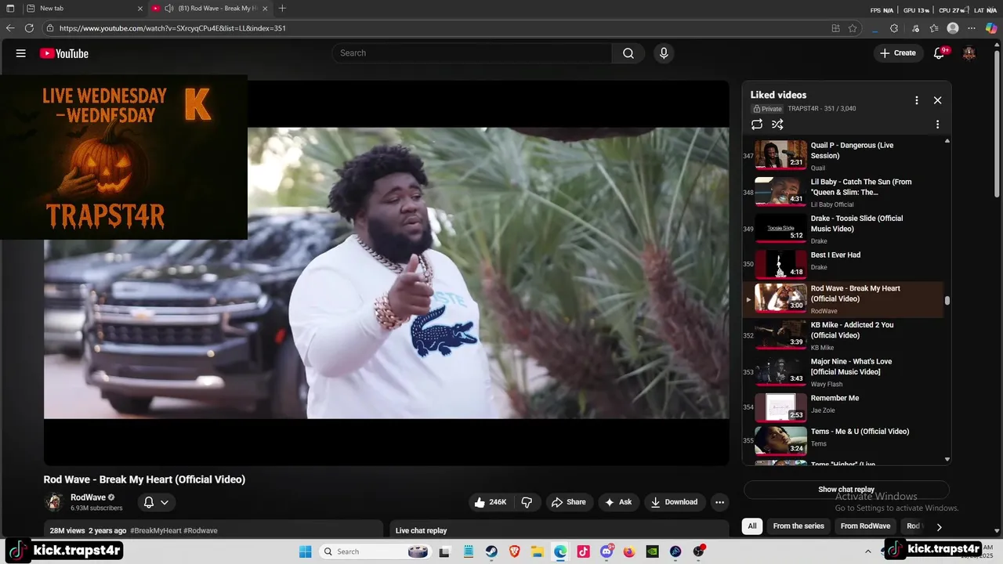The height and width of the screenshot is (564, 1003).
Task: Open playlist header three-dot menu
Action: coord(916,100)
